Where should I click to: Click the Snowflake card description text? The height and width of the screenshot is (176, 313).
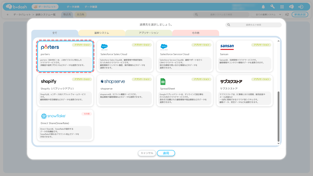60,133
